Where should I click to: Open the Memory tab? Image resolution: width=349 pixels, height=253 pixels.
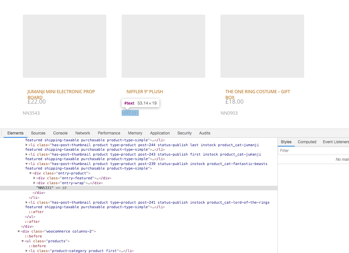coord(135,133)
